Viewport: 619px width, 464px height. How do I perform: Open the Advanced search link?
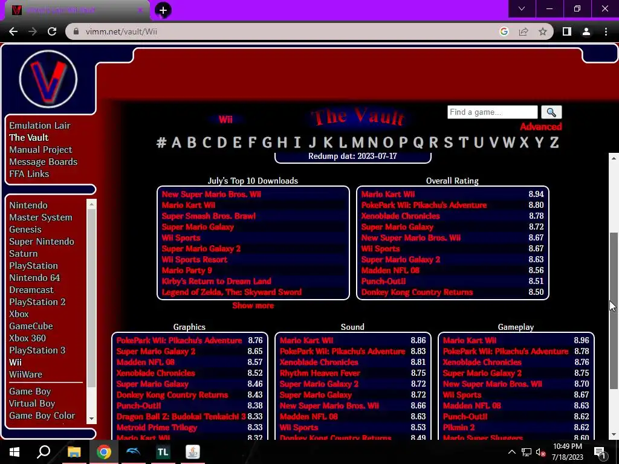(541, 127)
